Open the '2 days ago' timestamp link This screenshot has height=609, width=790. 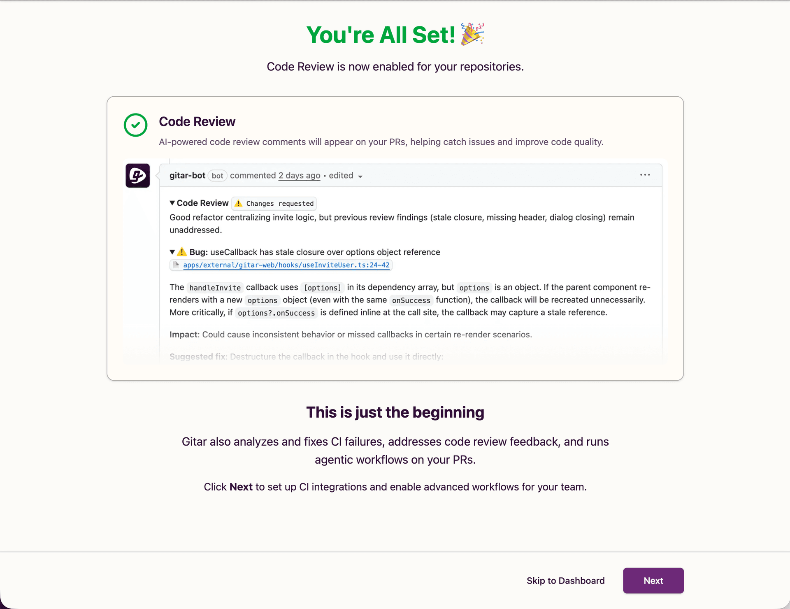click(299, 175)
